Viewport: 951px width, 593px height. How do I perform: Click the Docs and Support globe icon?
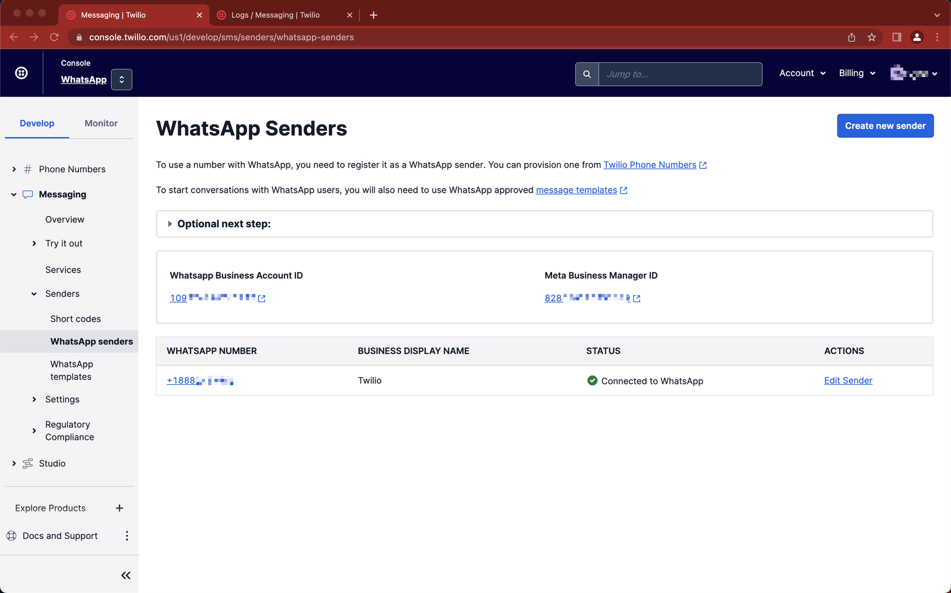[11, 535]
